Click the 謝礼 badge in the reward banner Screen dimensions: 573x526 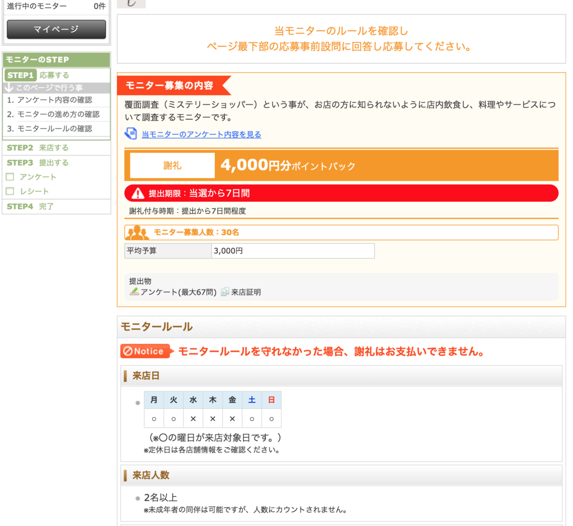coord(171,165)
